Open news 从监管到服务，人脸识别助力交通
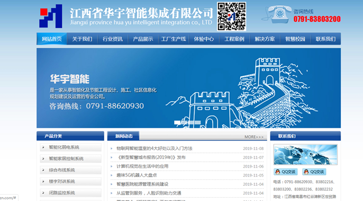363x201 pixels. point(149,193)
